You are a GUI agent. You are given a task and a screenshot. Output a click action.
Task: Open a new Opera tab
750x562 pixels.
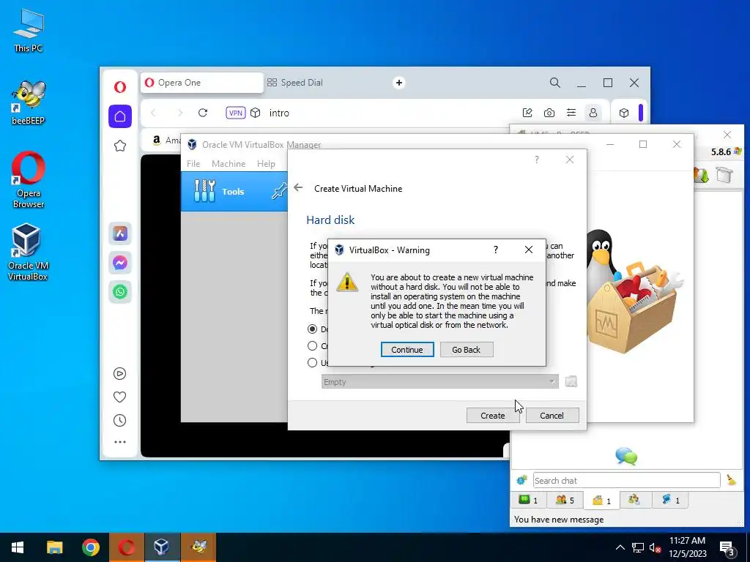pyautogui.click(x=399, y=83)
